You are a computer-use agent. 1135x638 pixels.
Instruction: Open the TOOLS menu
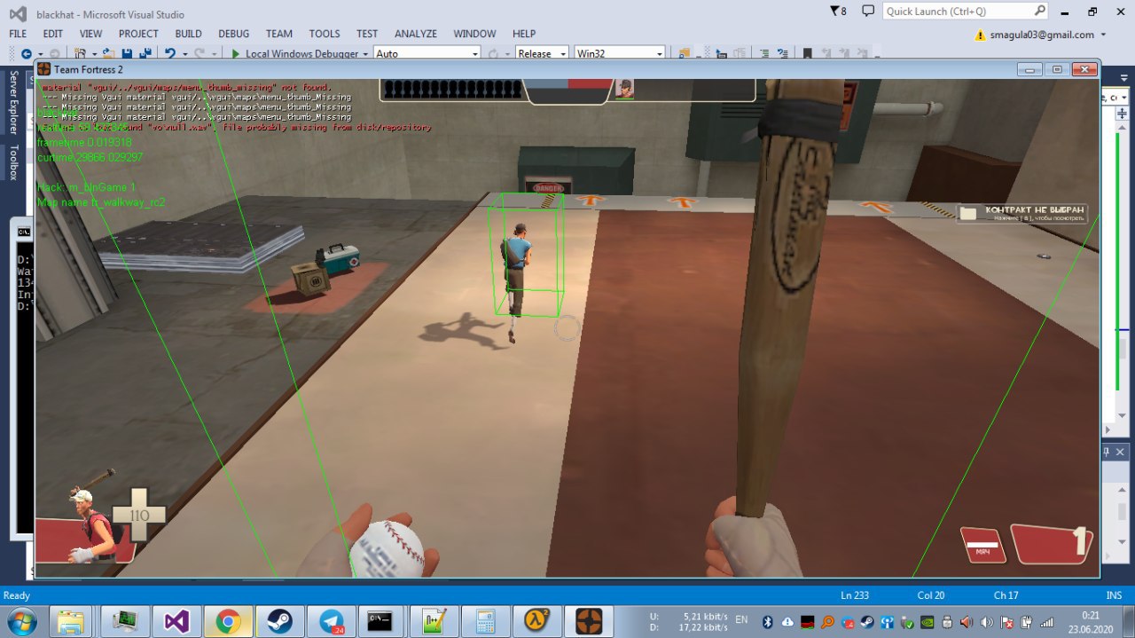[x=325, y=34]
